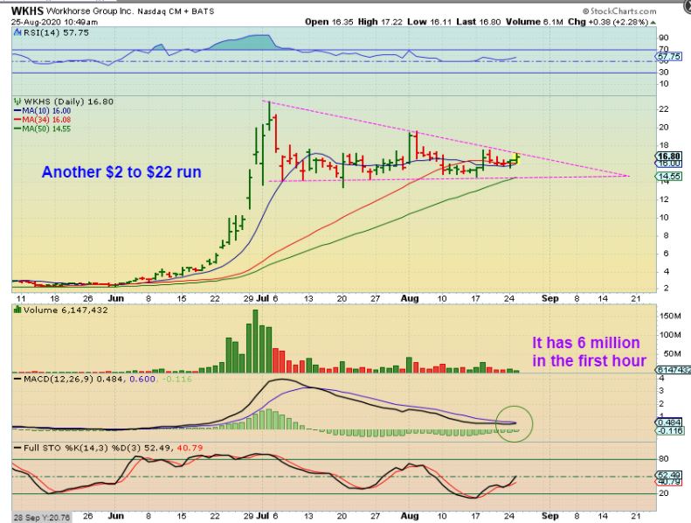Select the green MA(50) 14.55 legend entry
The image size is (691, 523).
(x=42, y=129)
